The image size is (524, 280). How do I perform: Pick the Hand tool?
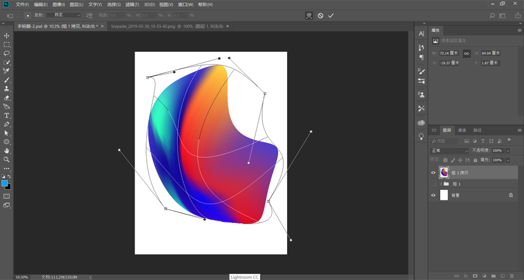click(7, 150)
